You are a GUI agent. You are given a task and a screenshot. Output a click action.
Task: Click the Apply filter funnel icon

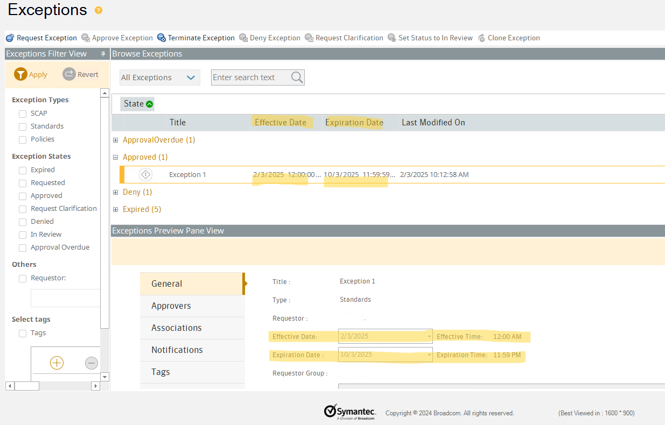[x=20, y=74]
